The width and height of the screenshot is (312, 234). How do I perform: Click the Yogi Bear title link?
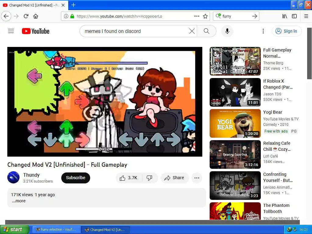point(273,112)
